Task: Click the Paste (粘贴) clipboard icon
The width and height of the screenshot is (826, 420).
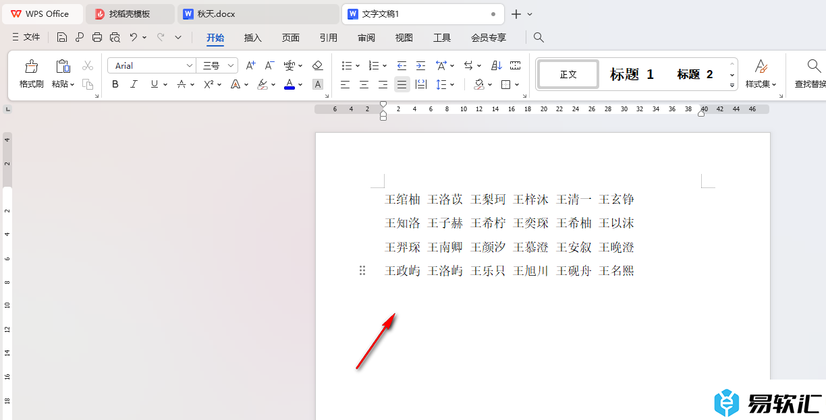Action: tap(63, 66)
